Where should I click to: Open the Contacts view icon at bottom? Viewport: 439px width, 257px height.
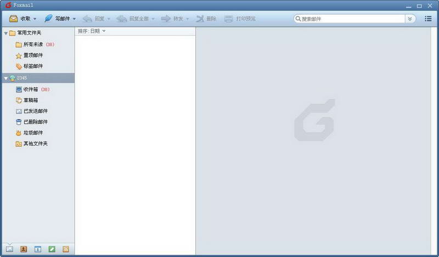24,249
